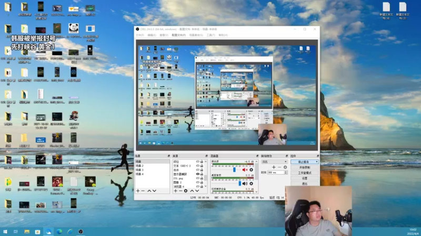
Task: Open the Windows Start menu
Action: click(5, 231)
